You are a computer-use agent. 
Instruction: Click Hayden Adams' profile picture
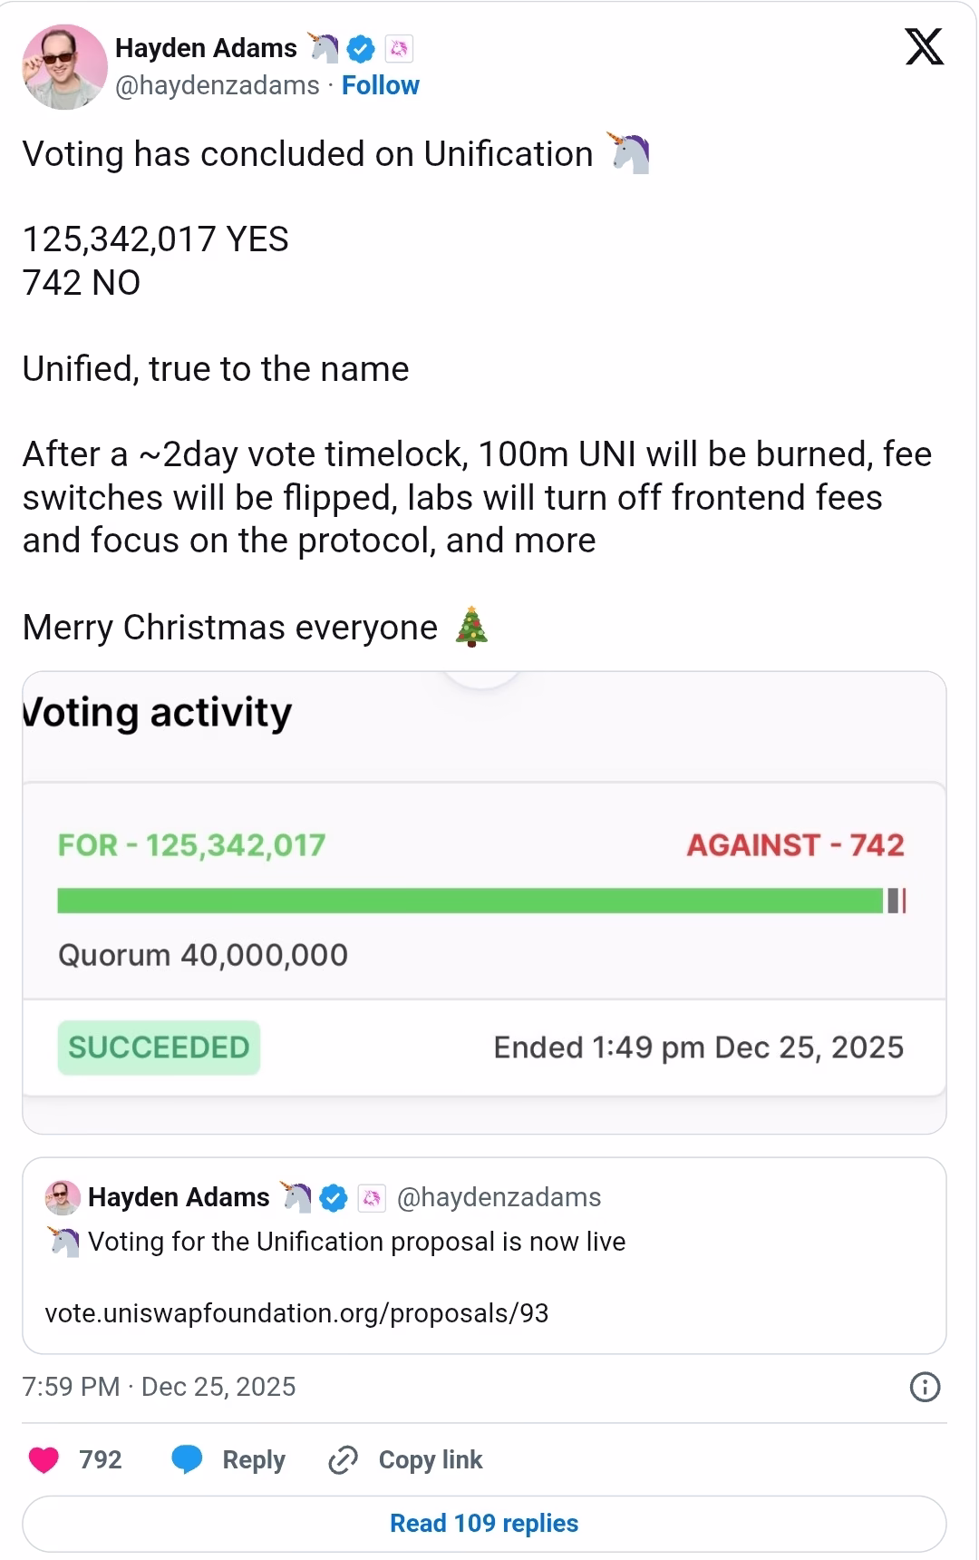tap(64, 67)
